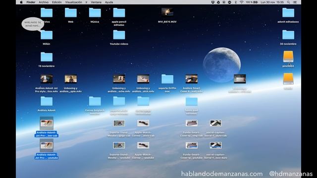The image size is (317, 178).
Task: Open the Edición menu
Action: coord(56,2)
